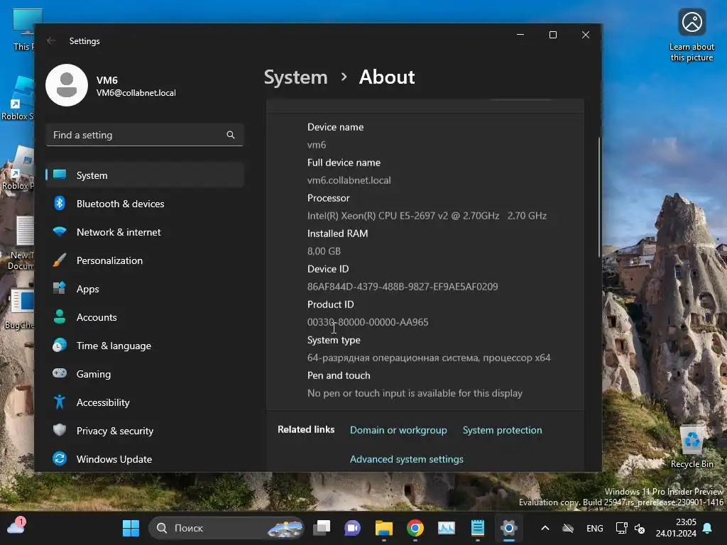
Task: Select the pen and touch status text
Action: coord(415,393)
